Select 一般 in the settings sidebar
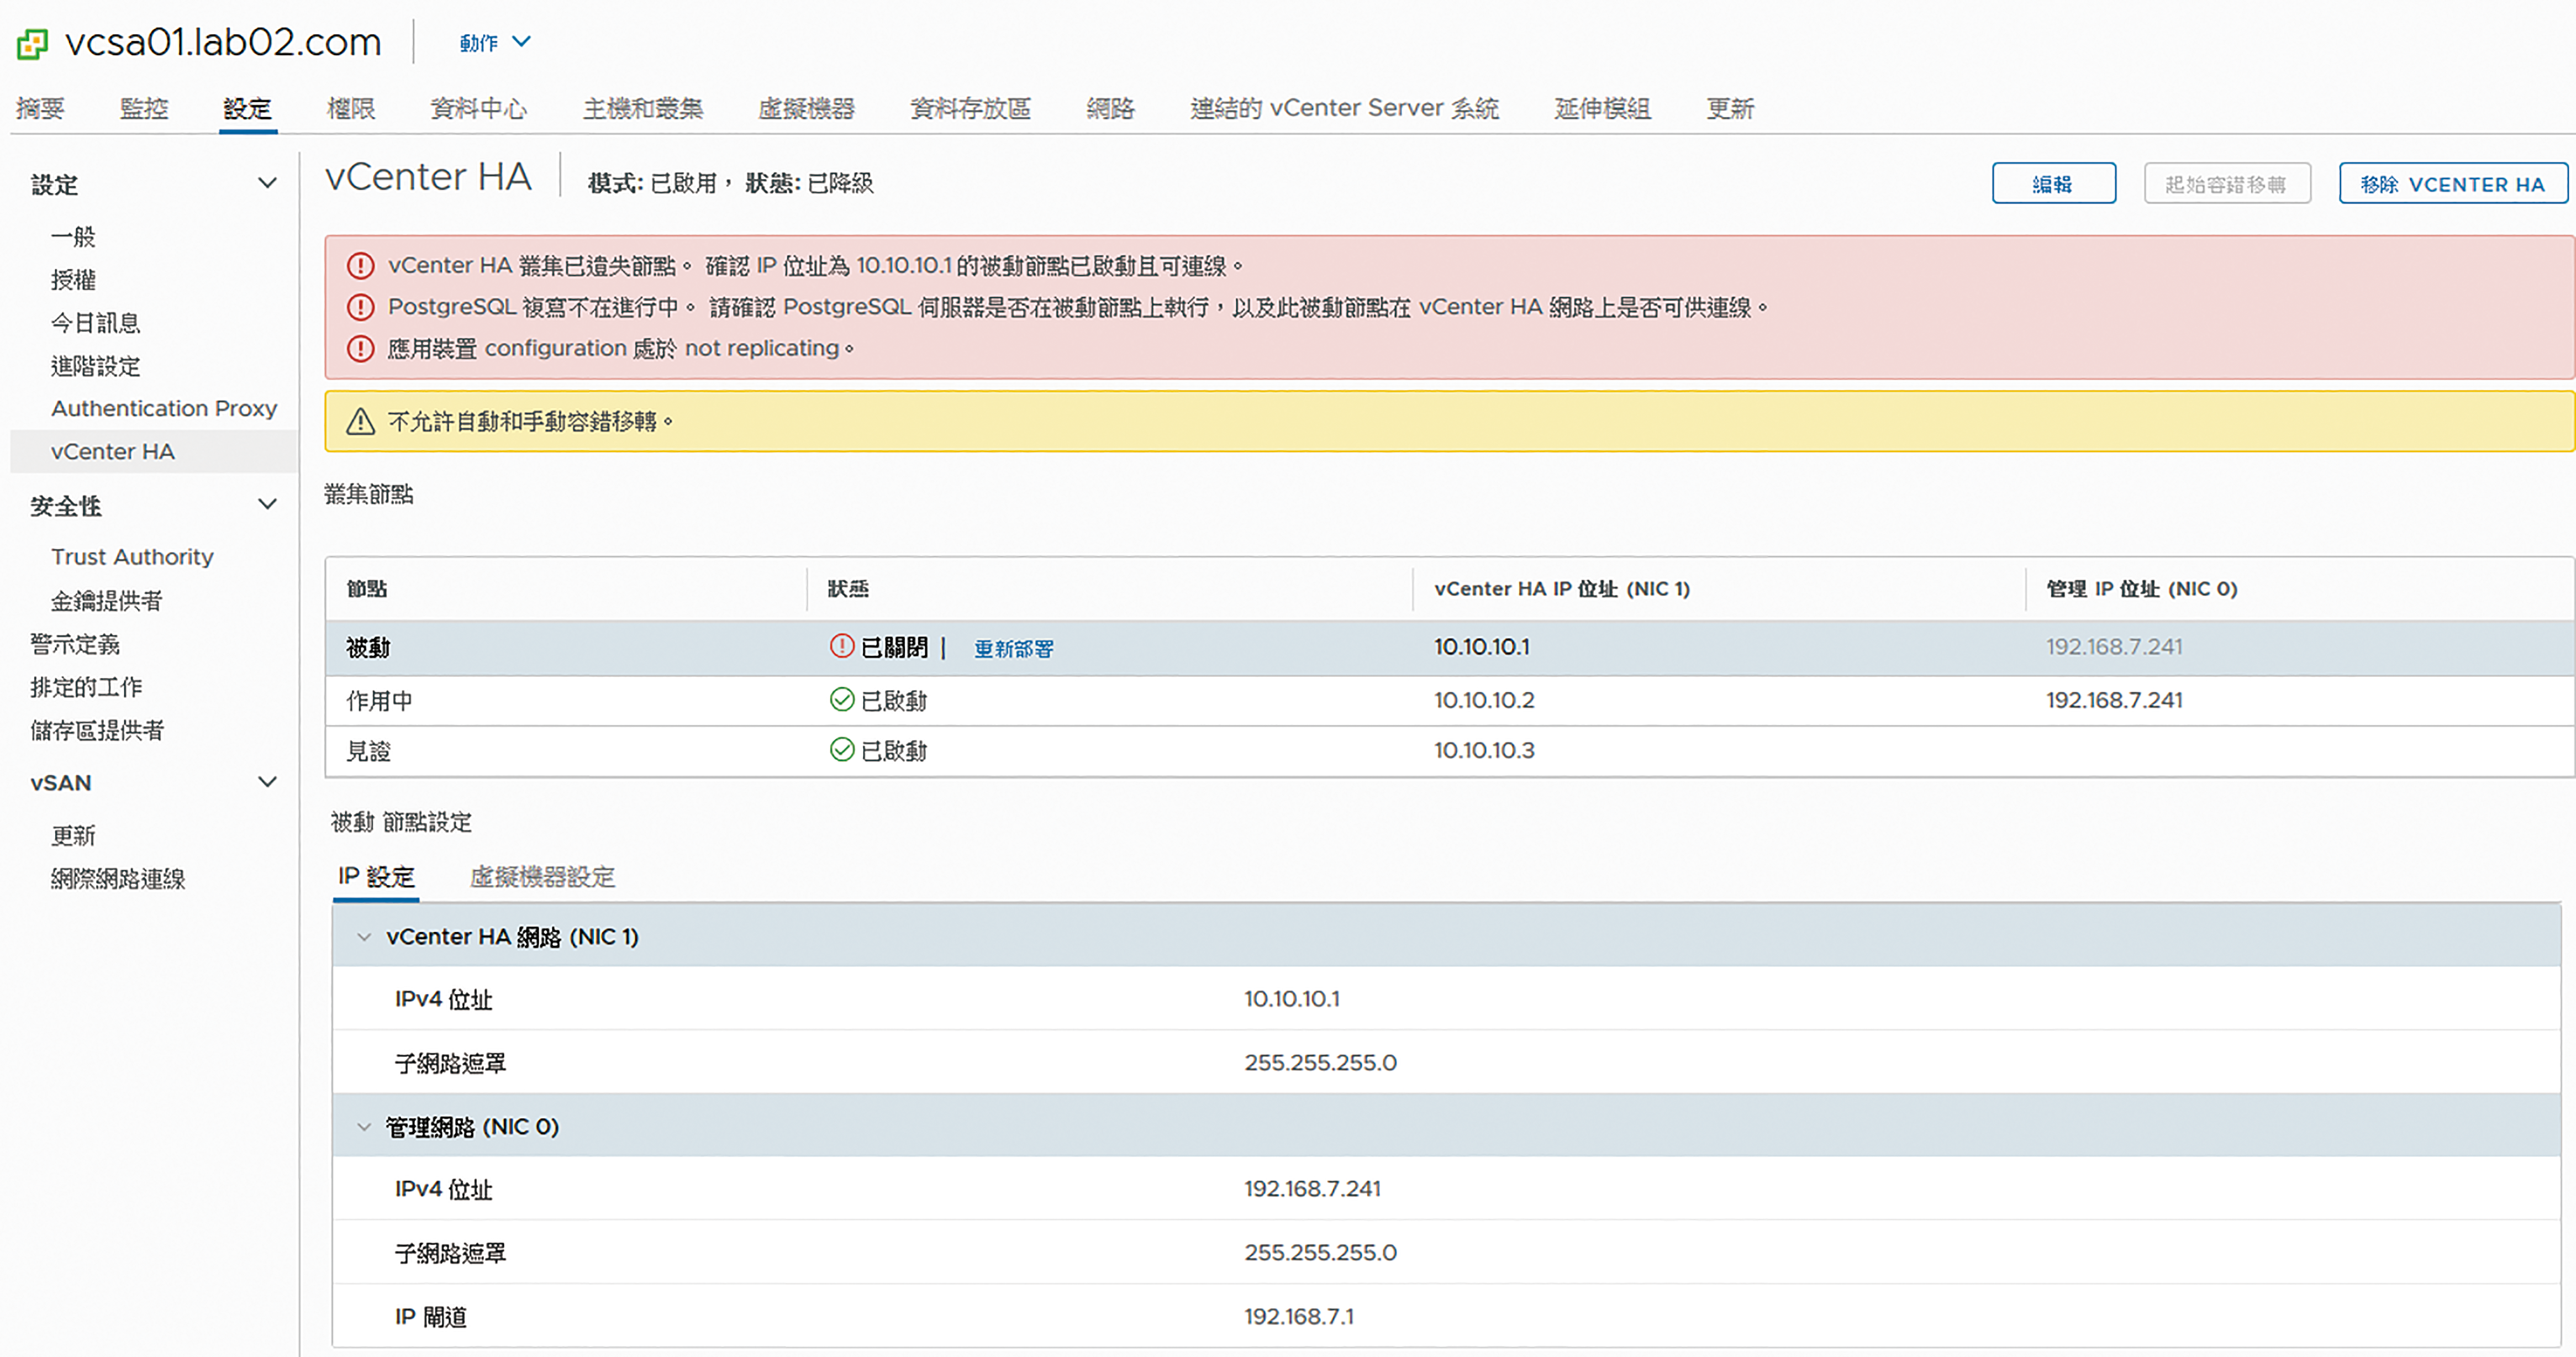Image resolution: width=2576 pixels, height=1357 pixels. click(73, 237)
